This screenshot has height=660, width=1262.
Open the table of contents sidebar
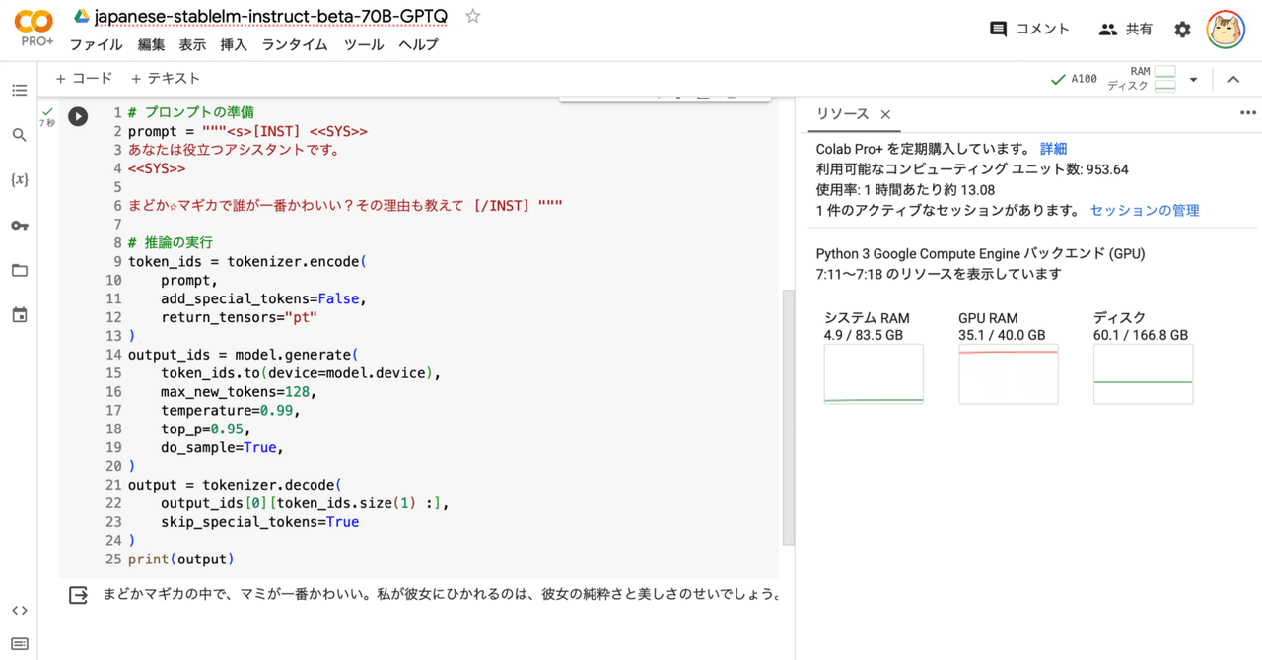pyautogui.click(x=19, y=91)
